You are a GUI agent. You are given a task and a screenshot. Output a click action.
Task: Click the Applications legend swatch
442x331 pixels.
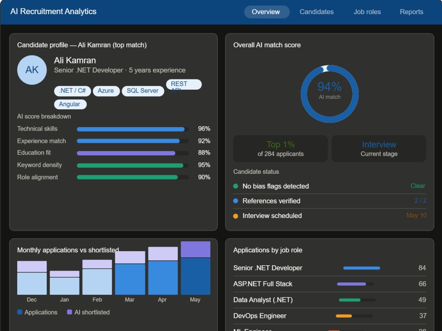[x=19, y=312]
